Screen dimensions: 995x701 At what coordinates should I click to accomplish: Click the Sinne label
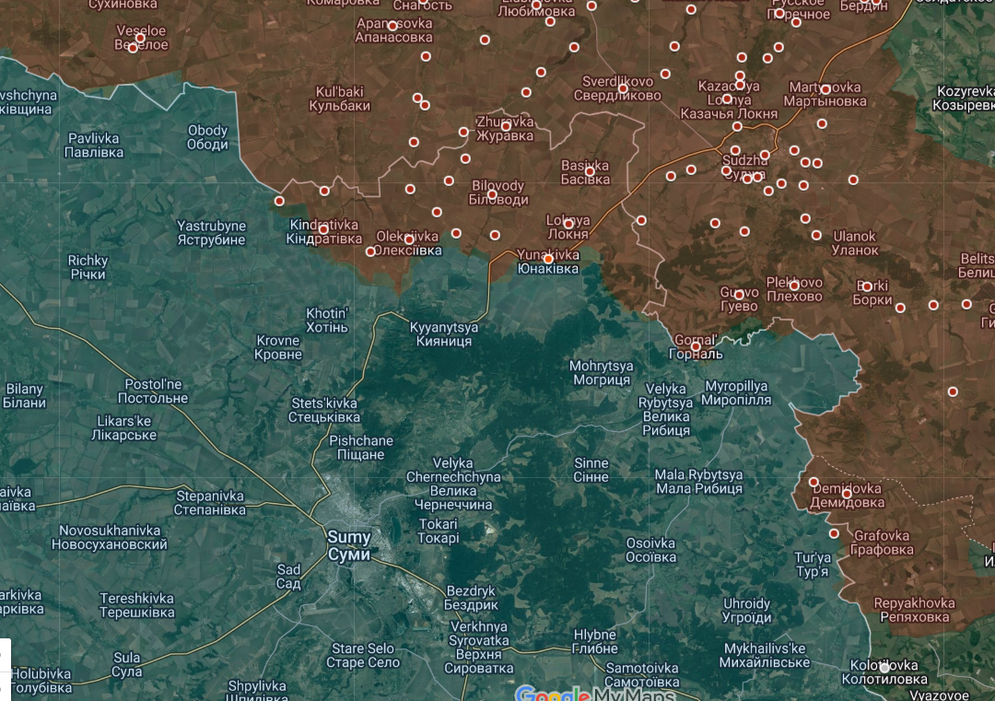click(591, 470)
